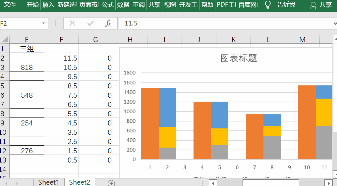Select column H header
337x186 pixels.
130,39
